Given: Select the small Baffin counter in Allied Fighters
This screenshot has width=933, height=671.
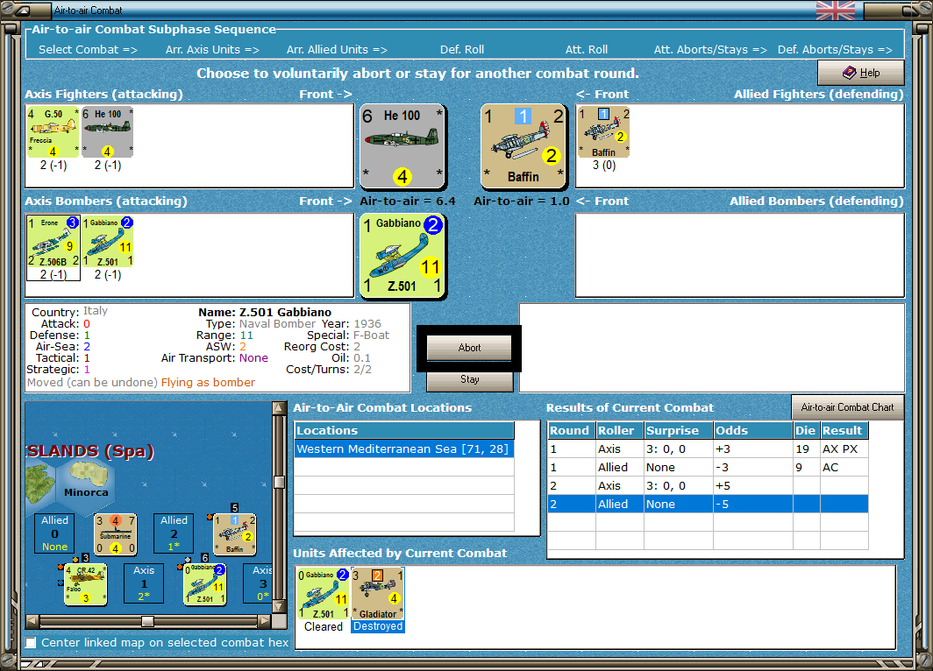Looking at the screenshot, I should click(603, 132).
